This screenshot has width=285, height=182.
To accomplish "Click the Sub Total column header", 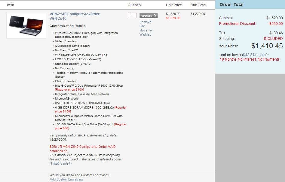I will point(198,5).
